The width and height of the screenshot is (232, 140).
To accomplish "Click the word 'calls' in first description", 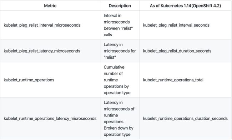I will (108, 34).
